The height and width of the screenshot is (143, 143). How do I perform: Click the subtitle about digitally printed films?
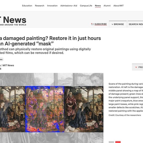click(x=45, y=51)
